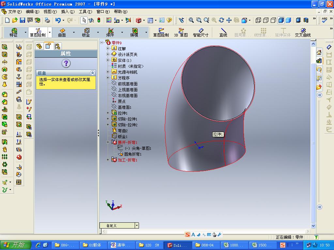Open the 视图(V) menu
This screenshot has height=250, width=334.
pyautogui.click(x=50, y=11)
